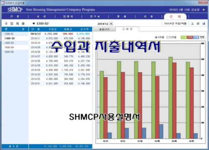
Task: Open the 월세 menu tab
Action: (122, 16)
